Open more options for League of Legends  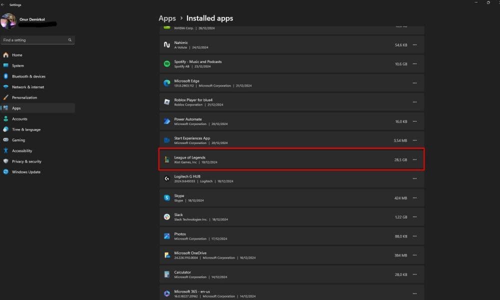[x=414, y=159]
